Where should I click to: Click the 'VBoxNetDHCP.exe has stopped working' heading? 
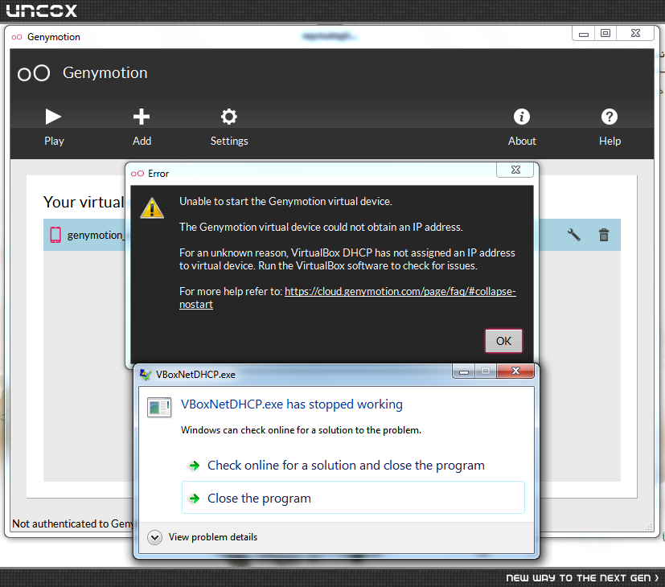pos(291,404)
